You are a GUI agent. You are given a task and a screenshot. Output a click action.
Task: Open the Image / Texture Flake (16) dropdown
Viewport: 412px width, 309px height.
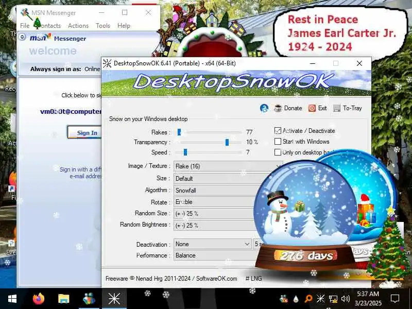point(228,166)
